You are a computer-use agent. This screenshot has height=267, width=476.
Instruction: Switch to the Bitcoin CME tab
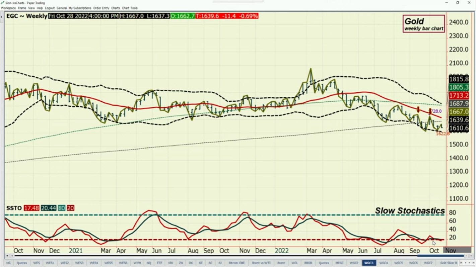236,263
